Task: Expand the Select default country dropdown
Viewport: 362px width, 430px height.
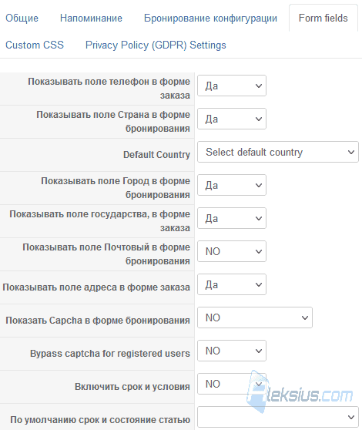Action: [x=278, y=152]
